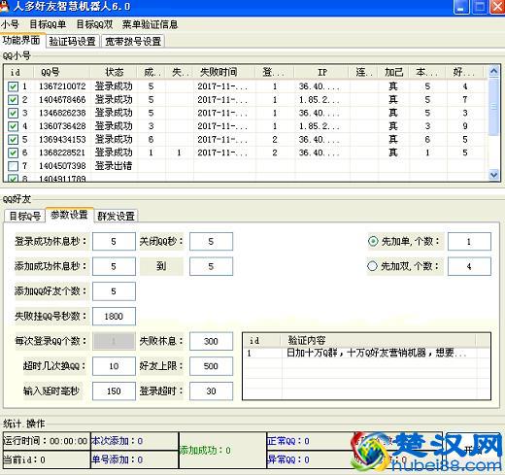Click the 添加成功：0 status cell

click(x=222, y=450)
